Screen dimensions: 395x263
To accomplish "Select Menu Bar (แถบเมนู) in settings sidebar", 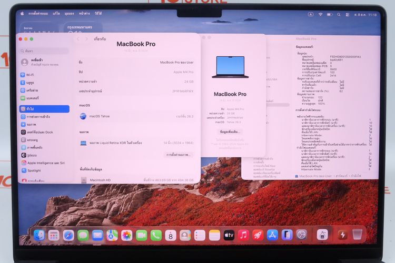I will pos(44,140).
